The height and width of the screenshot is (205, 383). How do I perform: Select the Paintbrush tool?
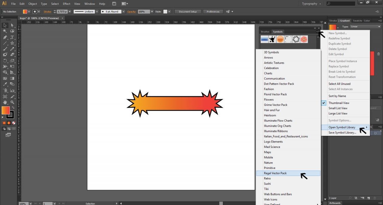[5, 49]
